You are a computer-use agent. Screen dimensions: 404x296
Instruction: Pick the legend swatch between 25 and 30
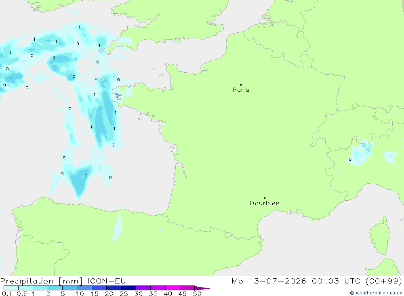(128, 288)
